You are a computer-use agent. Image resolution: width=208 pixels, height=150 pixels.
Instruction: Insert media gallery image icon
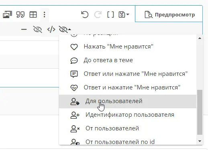click(x=8, y=14)
